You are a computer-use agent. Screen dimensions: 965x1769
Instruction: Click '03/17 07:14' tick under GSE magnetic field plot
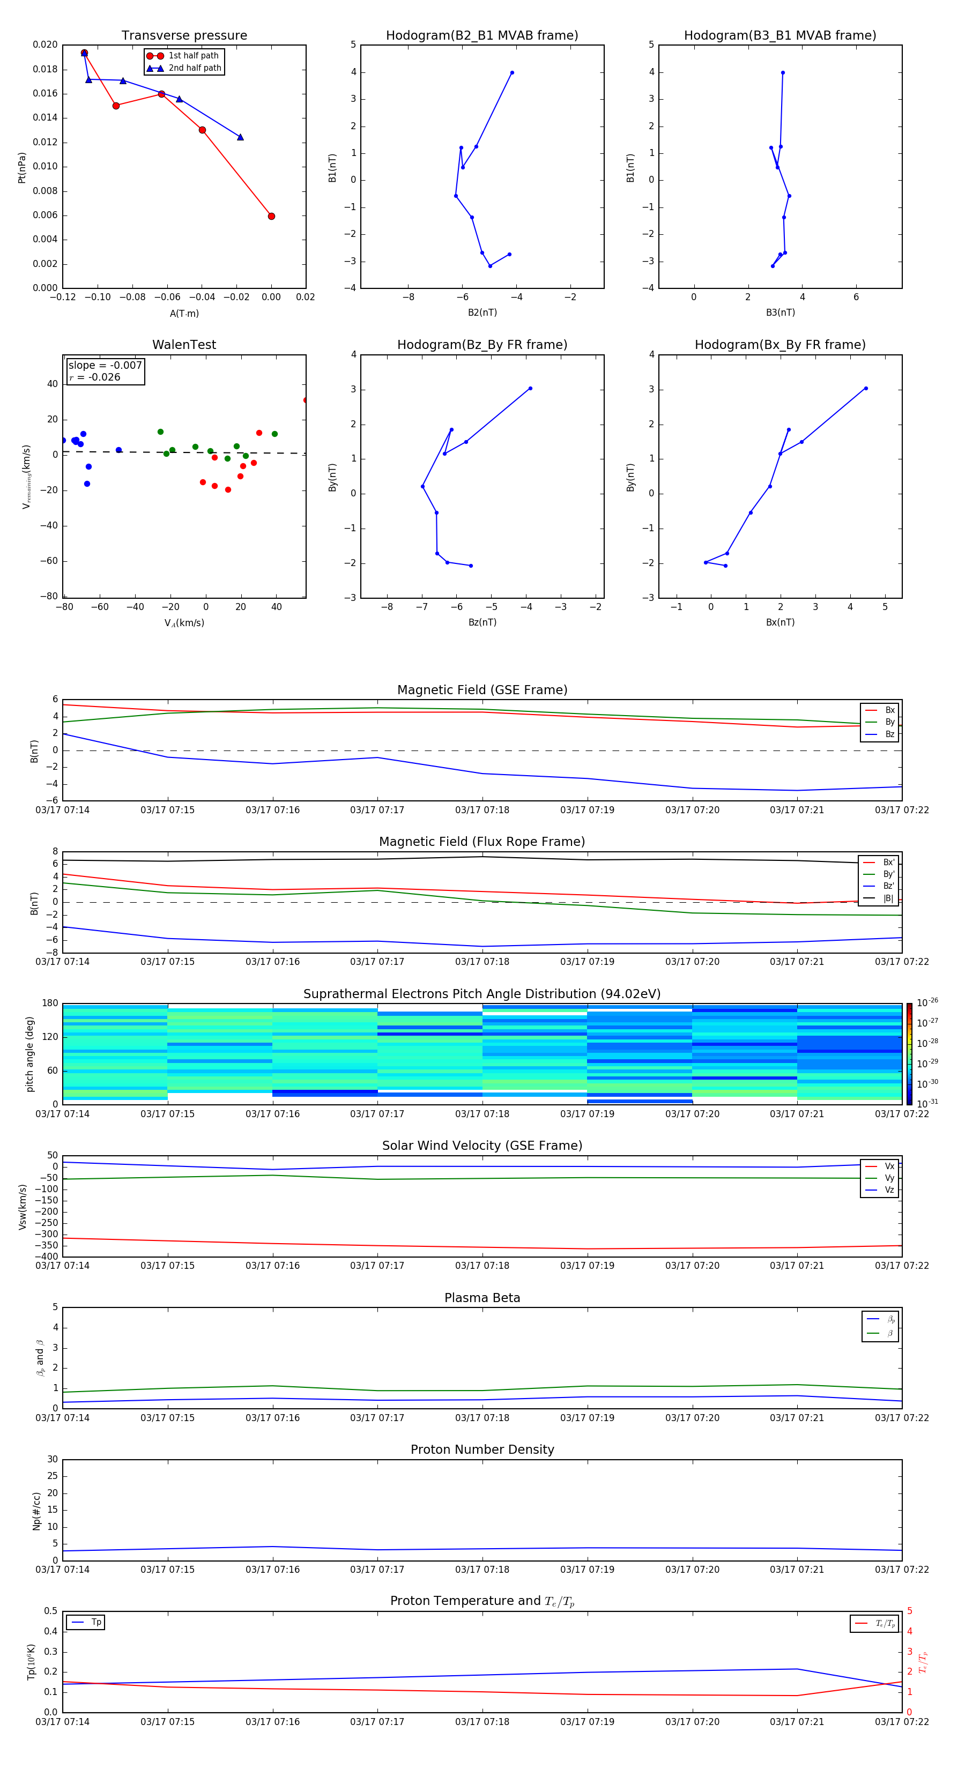(x=63, y=809)
